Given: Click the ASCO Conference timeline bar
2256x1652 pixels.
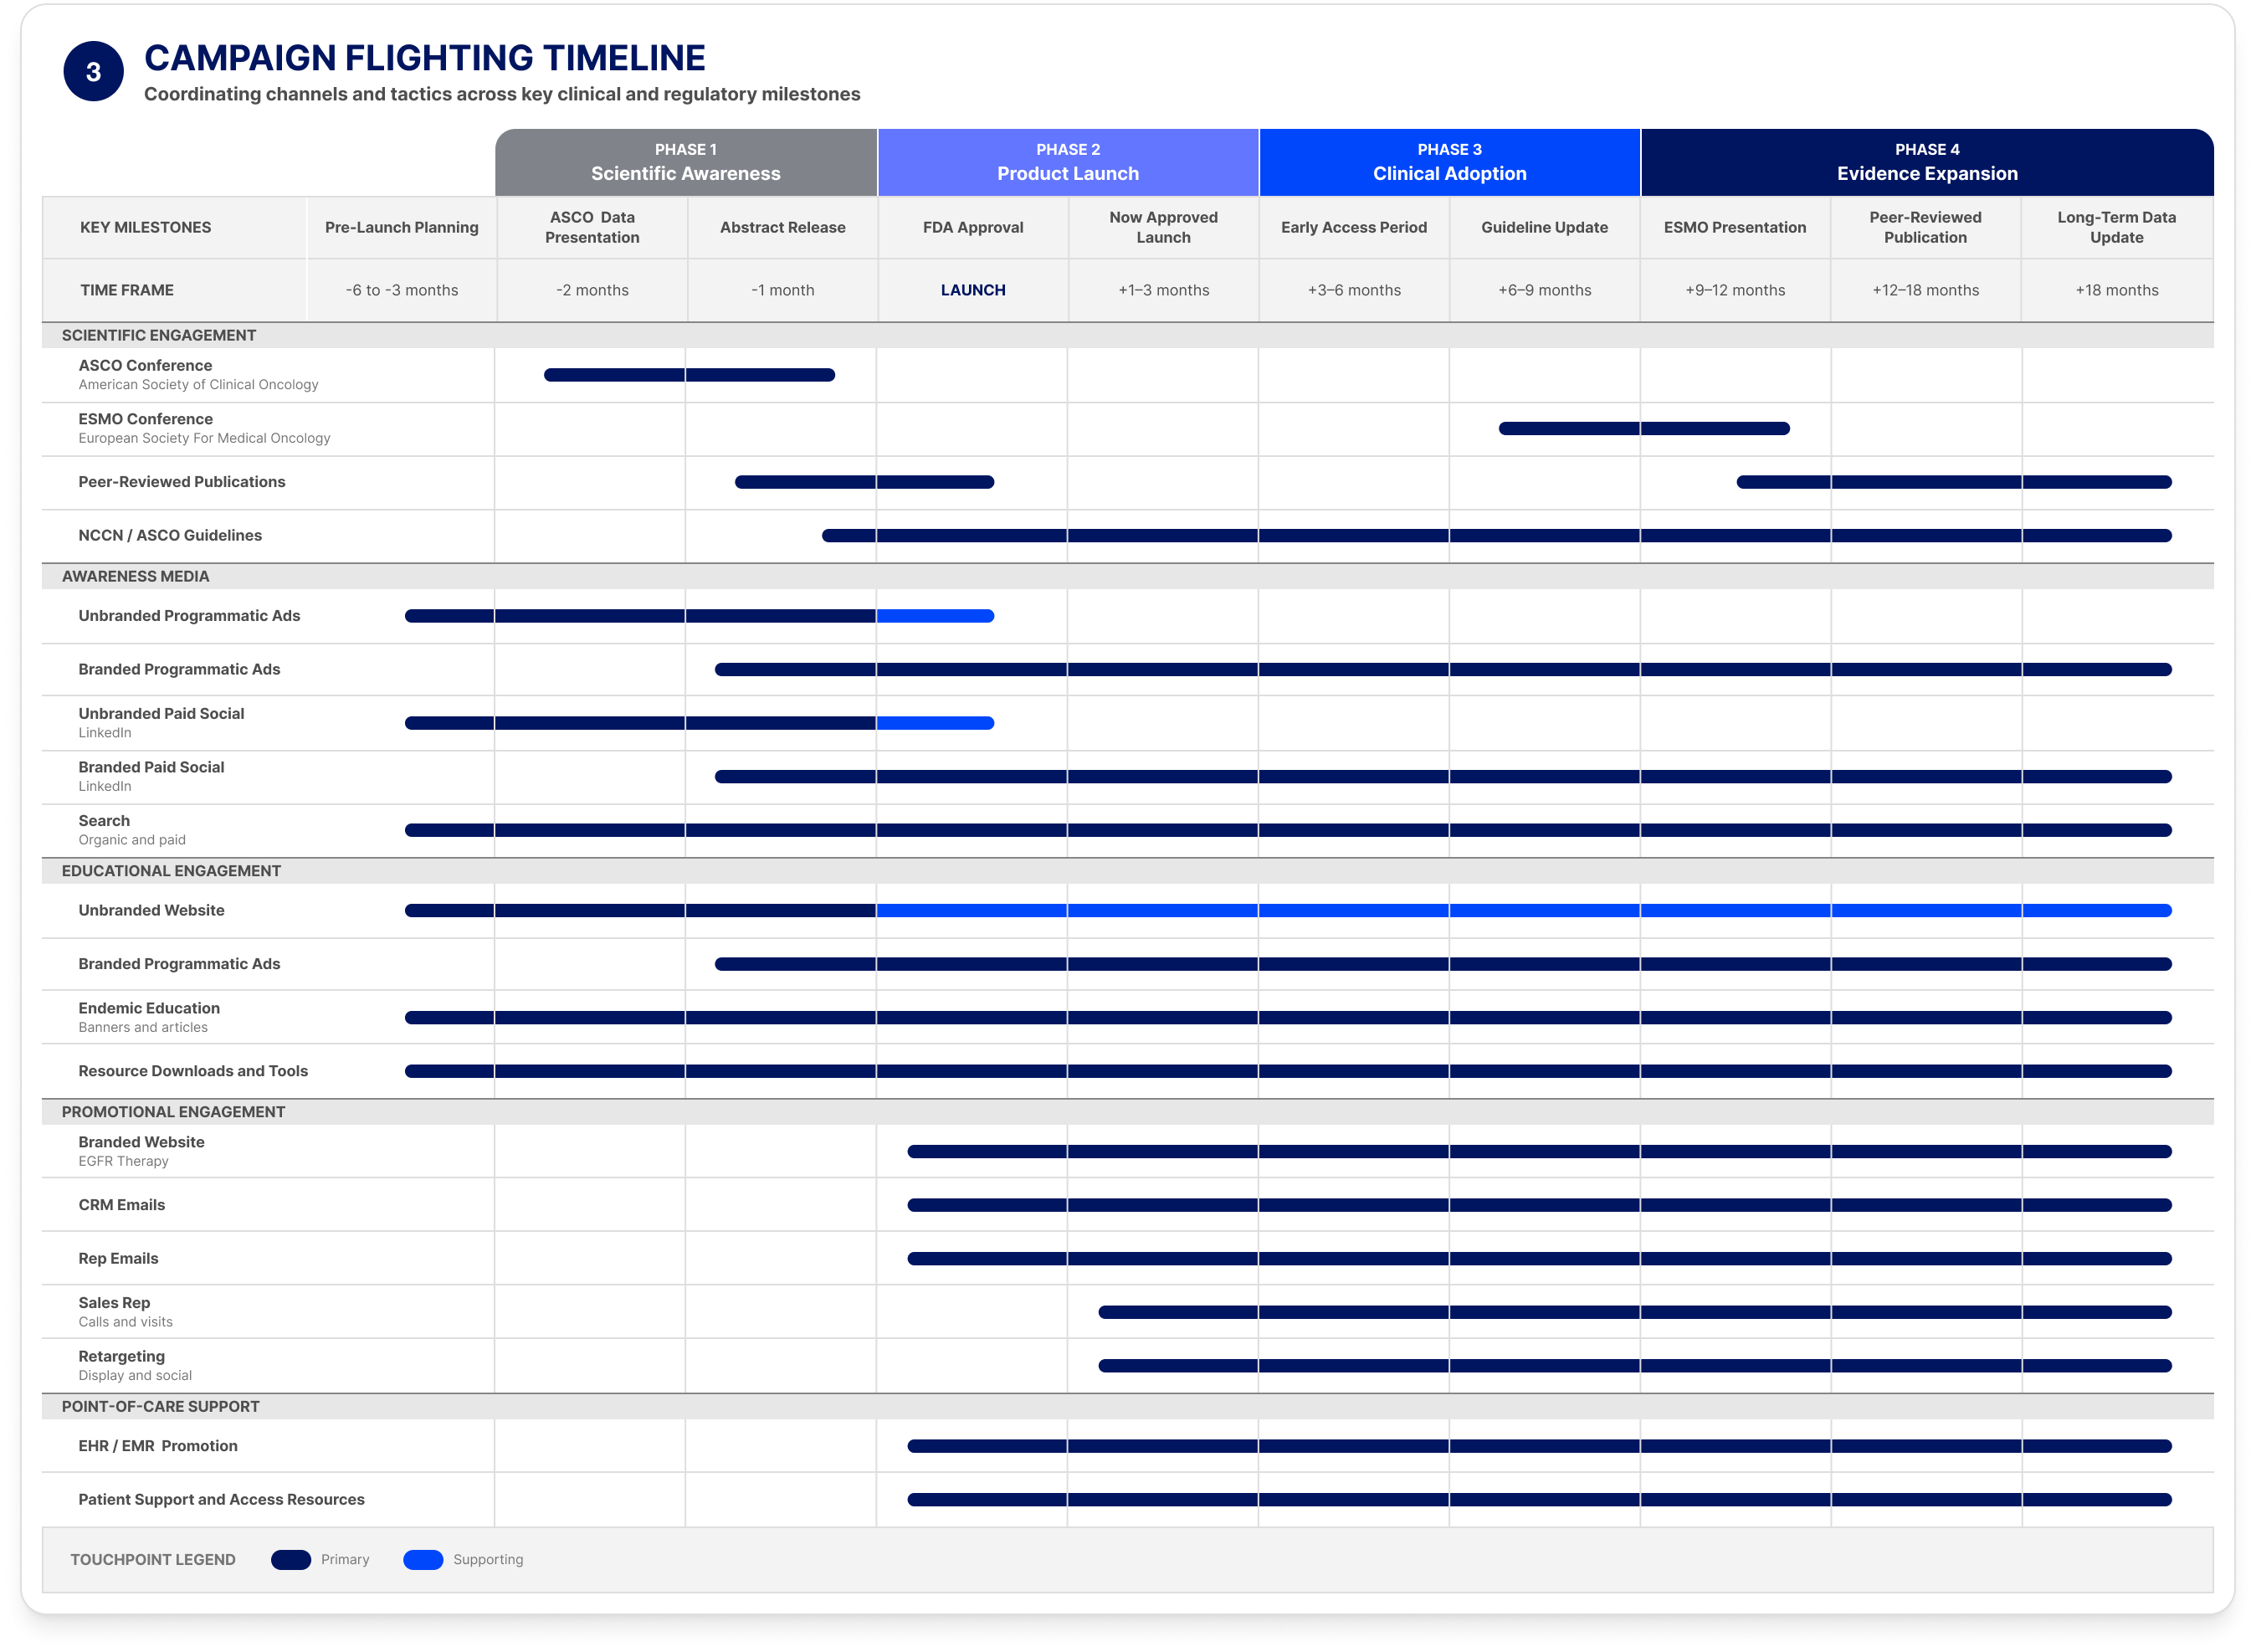Looking at the screenshot, I should [x=689, y=375].
